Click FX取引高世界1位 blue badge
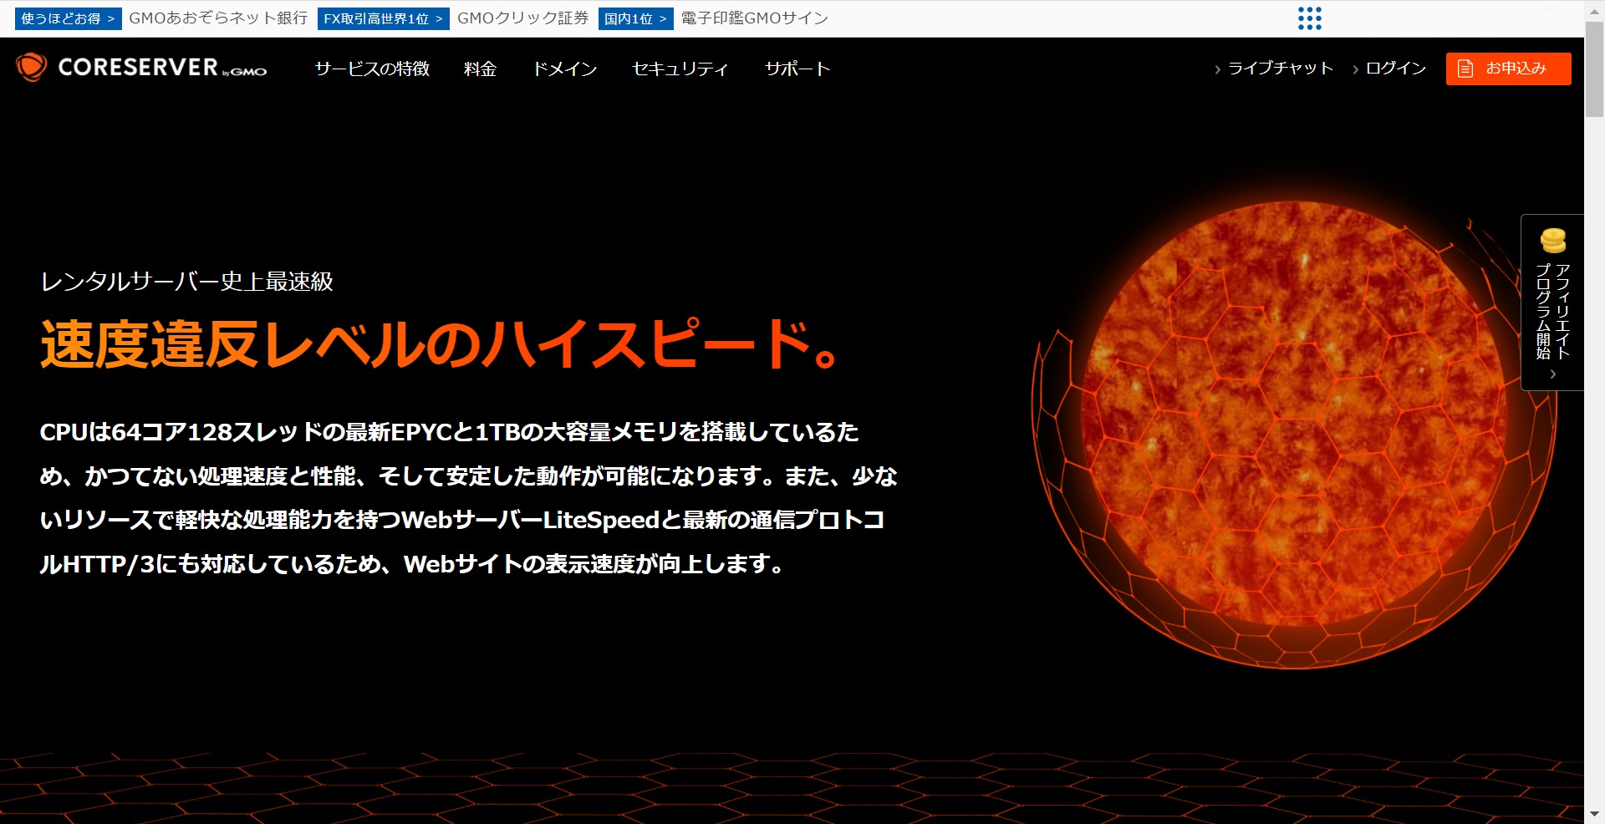 [383, 18]
